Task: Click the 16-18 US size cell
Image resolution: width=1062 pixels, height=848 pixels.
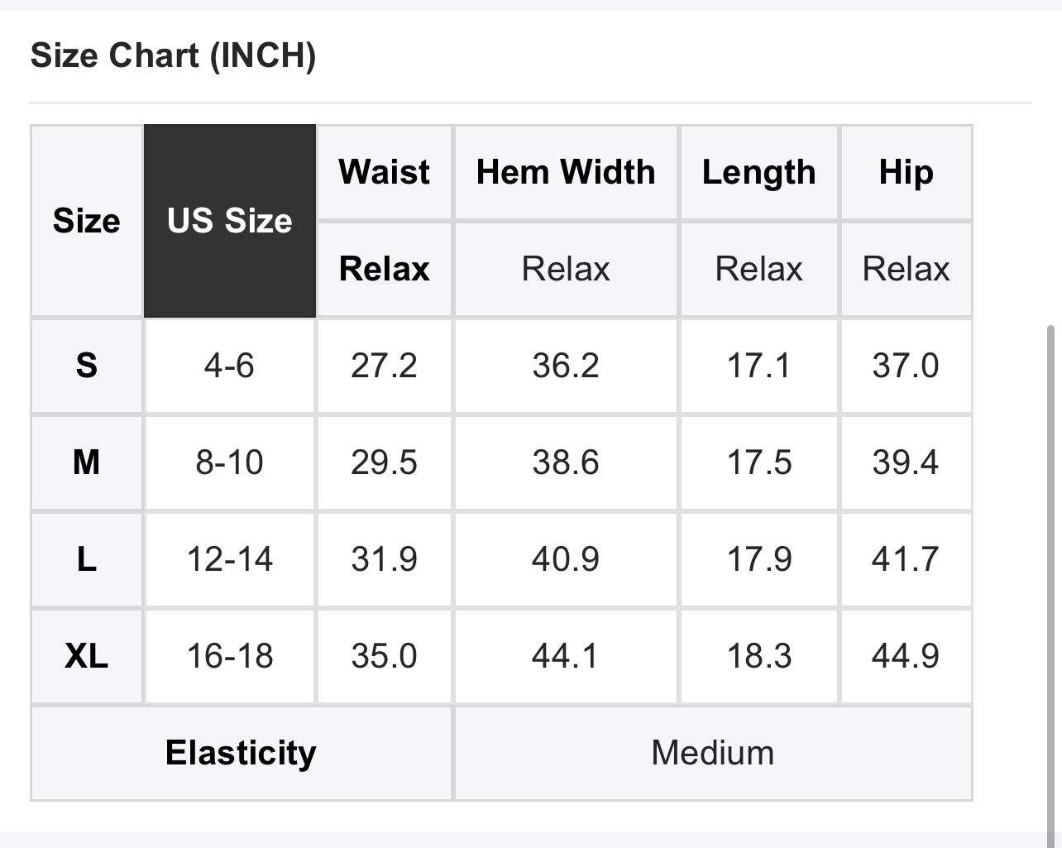Action: (x=230, y=656)
